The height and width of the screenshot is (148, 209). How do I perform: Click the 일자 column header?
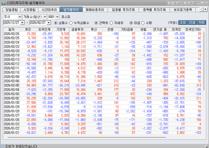pos(11,30)
